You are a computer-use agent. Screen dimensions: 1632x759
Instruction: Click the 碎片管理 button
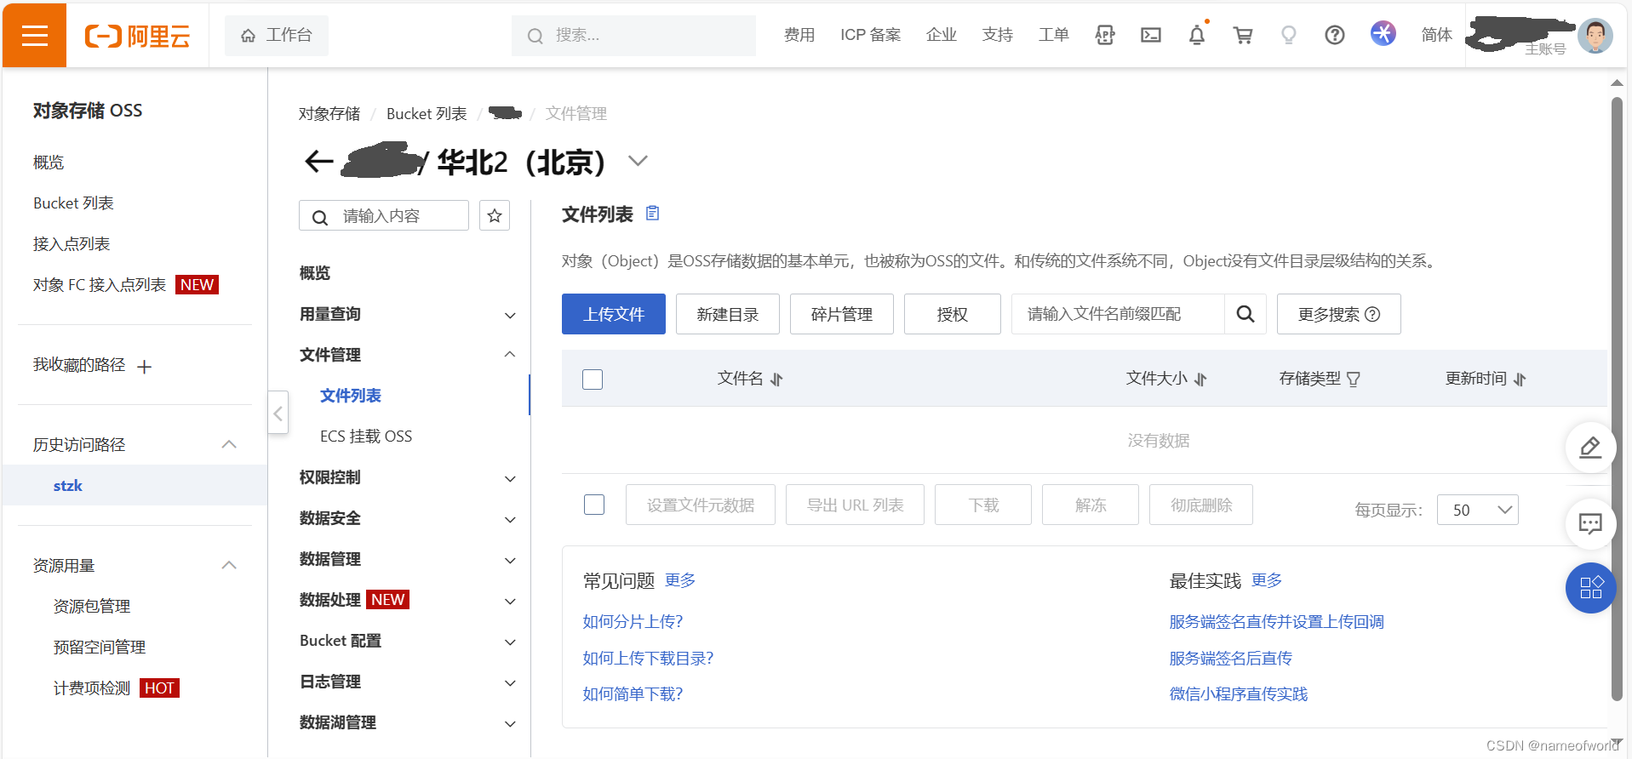coord(842,314)
